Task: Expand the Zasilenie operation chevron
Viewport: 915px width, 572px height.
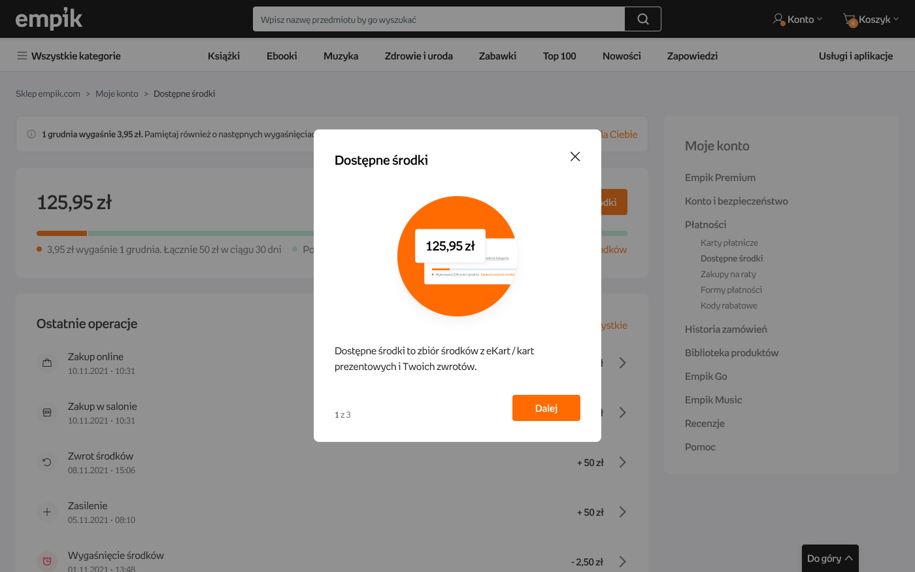Action: [622, 512]
